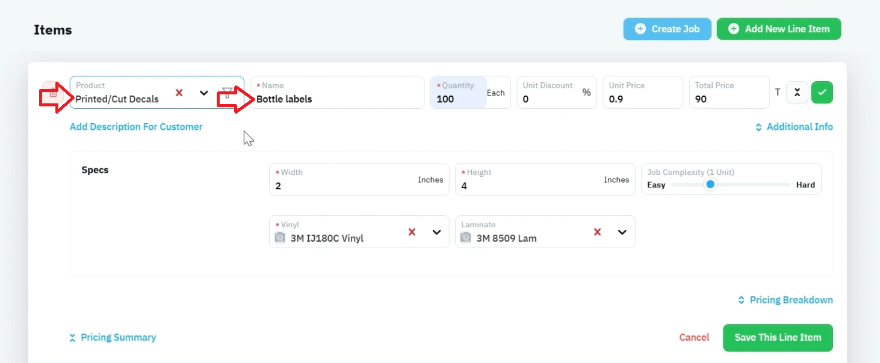
Task: Clear the Vinyl selection with red X
Action: click(412, 232)
